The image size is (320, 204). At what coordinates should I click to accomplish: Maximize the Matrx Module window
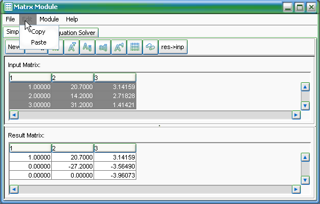point(300,7)
